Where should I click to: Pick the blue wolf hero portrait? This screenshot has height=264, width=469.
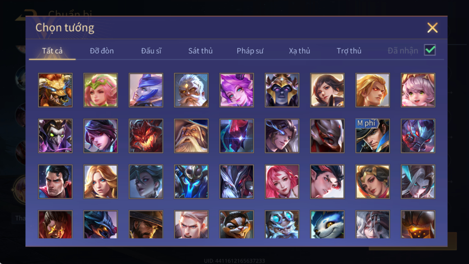click(x=327, y=225)
